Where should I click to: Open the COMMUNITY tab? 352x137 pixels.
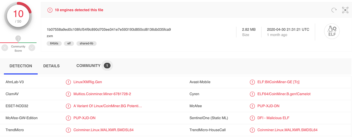pos(88,66)
